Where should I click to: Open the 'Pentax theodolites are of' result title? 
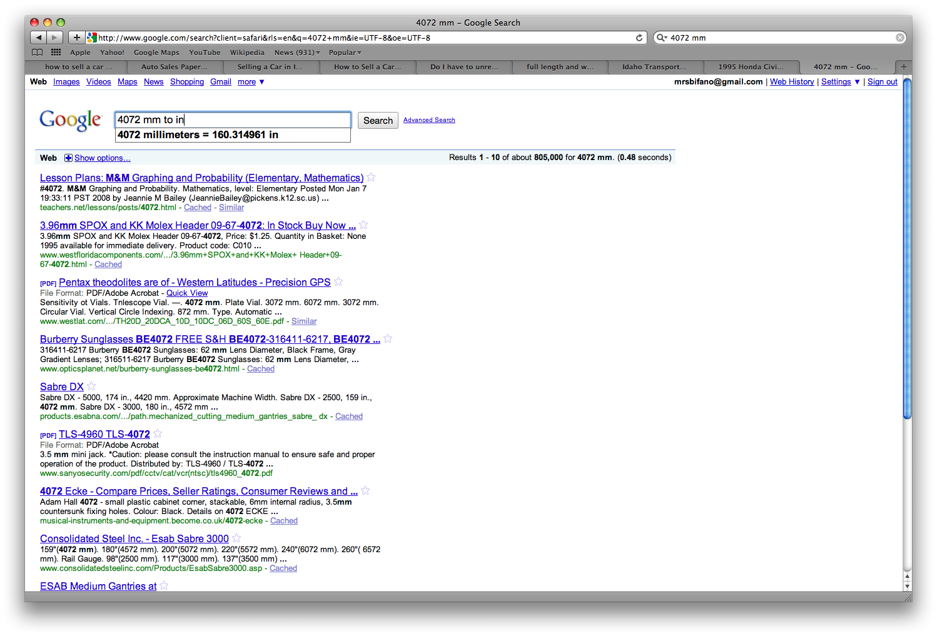195,283
